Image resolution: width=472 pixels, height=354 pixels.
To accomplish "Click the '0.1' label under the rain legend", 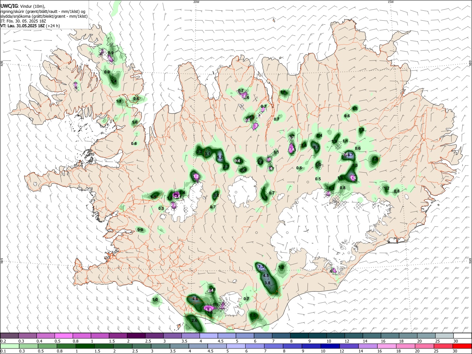I will tap(3, 351).
